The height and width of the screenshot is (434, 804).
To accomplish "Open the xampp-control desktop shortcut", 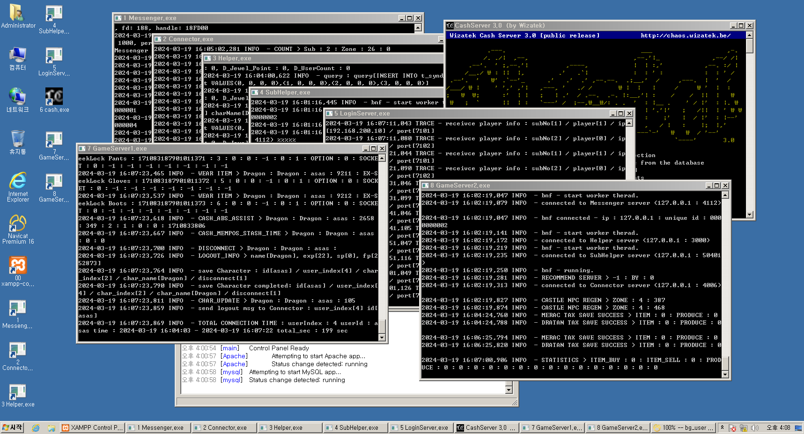I will click(x=18, y=267).
